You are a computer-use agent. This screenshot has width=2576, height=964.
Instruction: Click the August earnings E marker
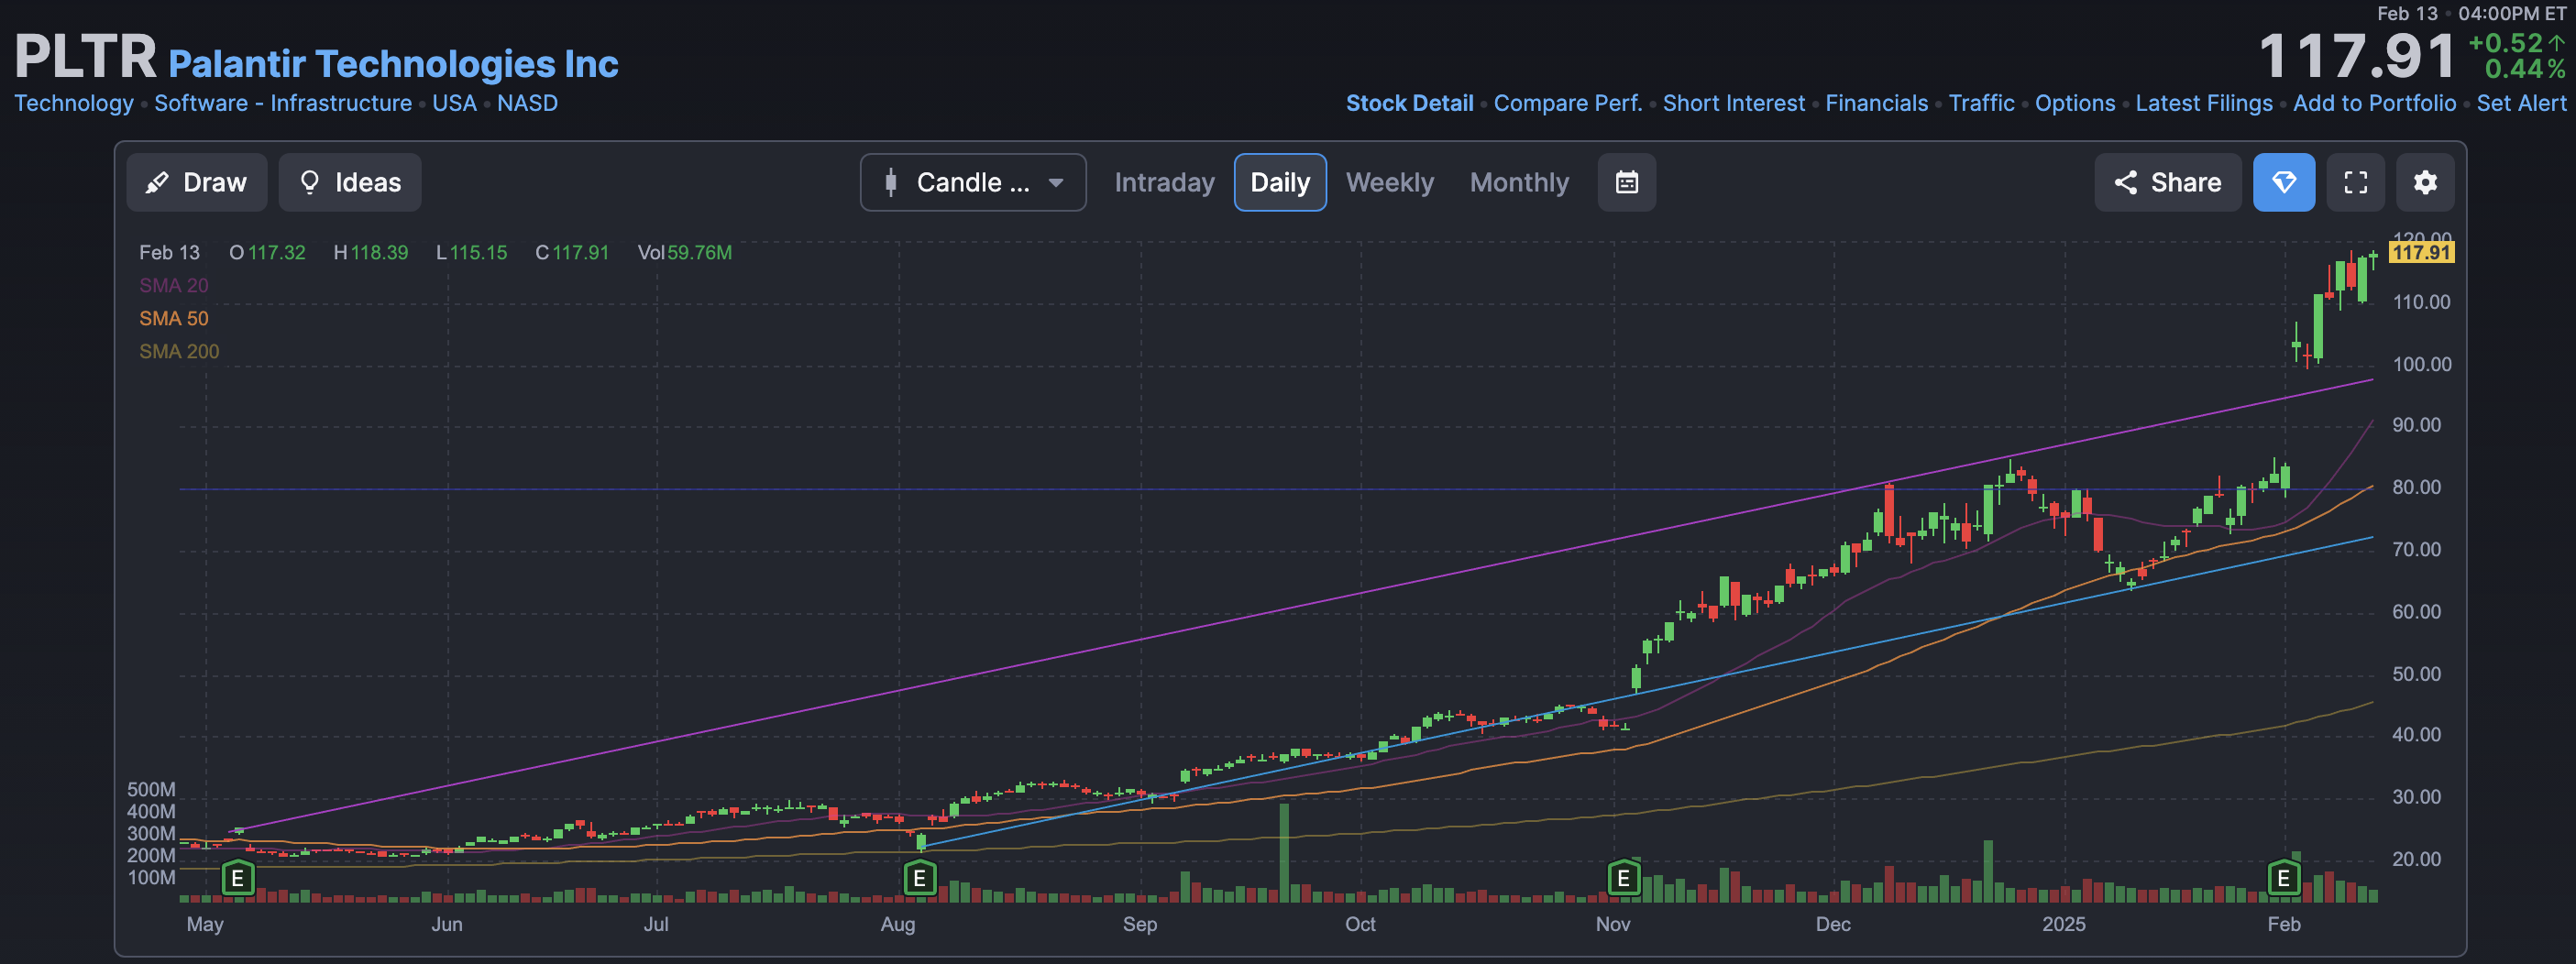[x=919, y=878]
